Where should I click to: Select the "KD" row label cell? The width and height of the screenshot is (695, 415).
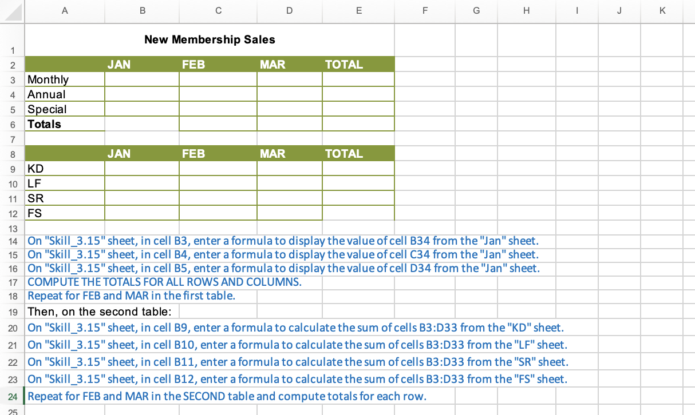(x=64, y=169)
